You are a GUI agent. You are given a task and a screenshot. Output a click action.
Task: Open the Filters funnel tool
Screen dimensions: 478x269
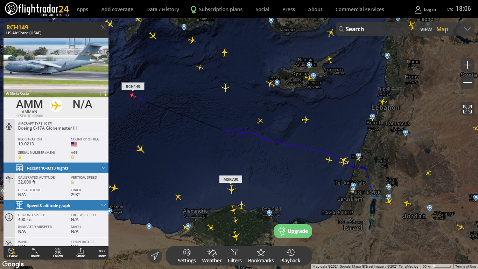[235, 256]
